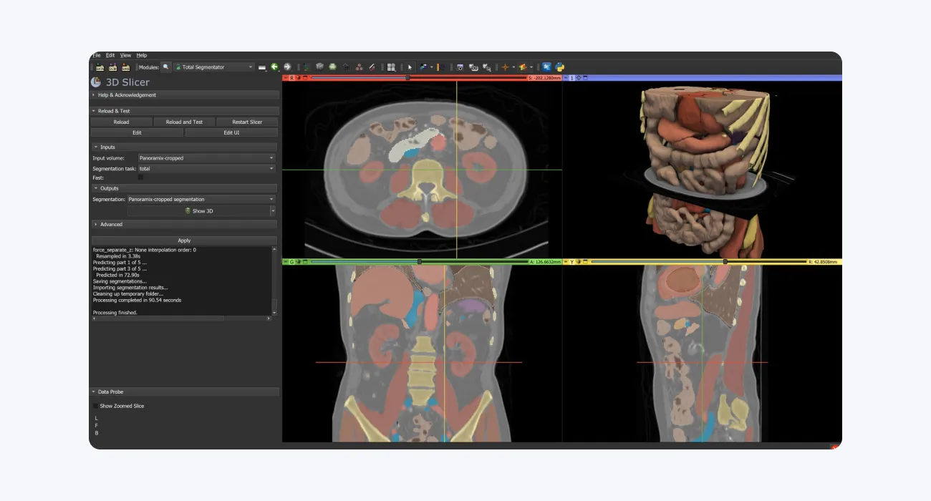Viewport: 931px width, 501px height.
Task: Click the Restart Slicer button
Action: (x=247, y=121)
